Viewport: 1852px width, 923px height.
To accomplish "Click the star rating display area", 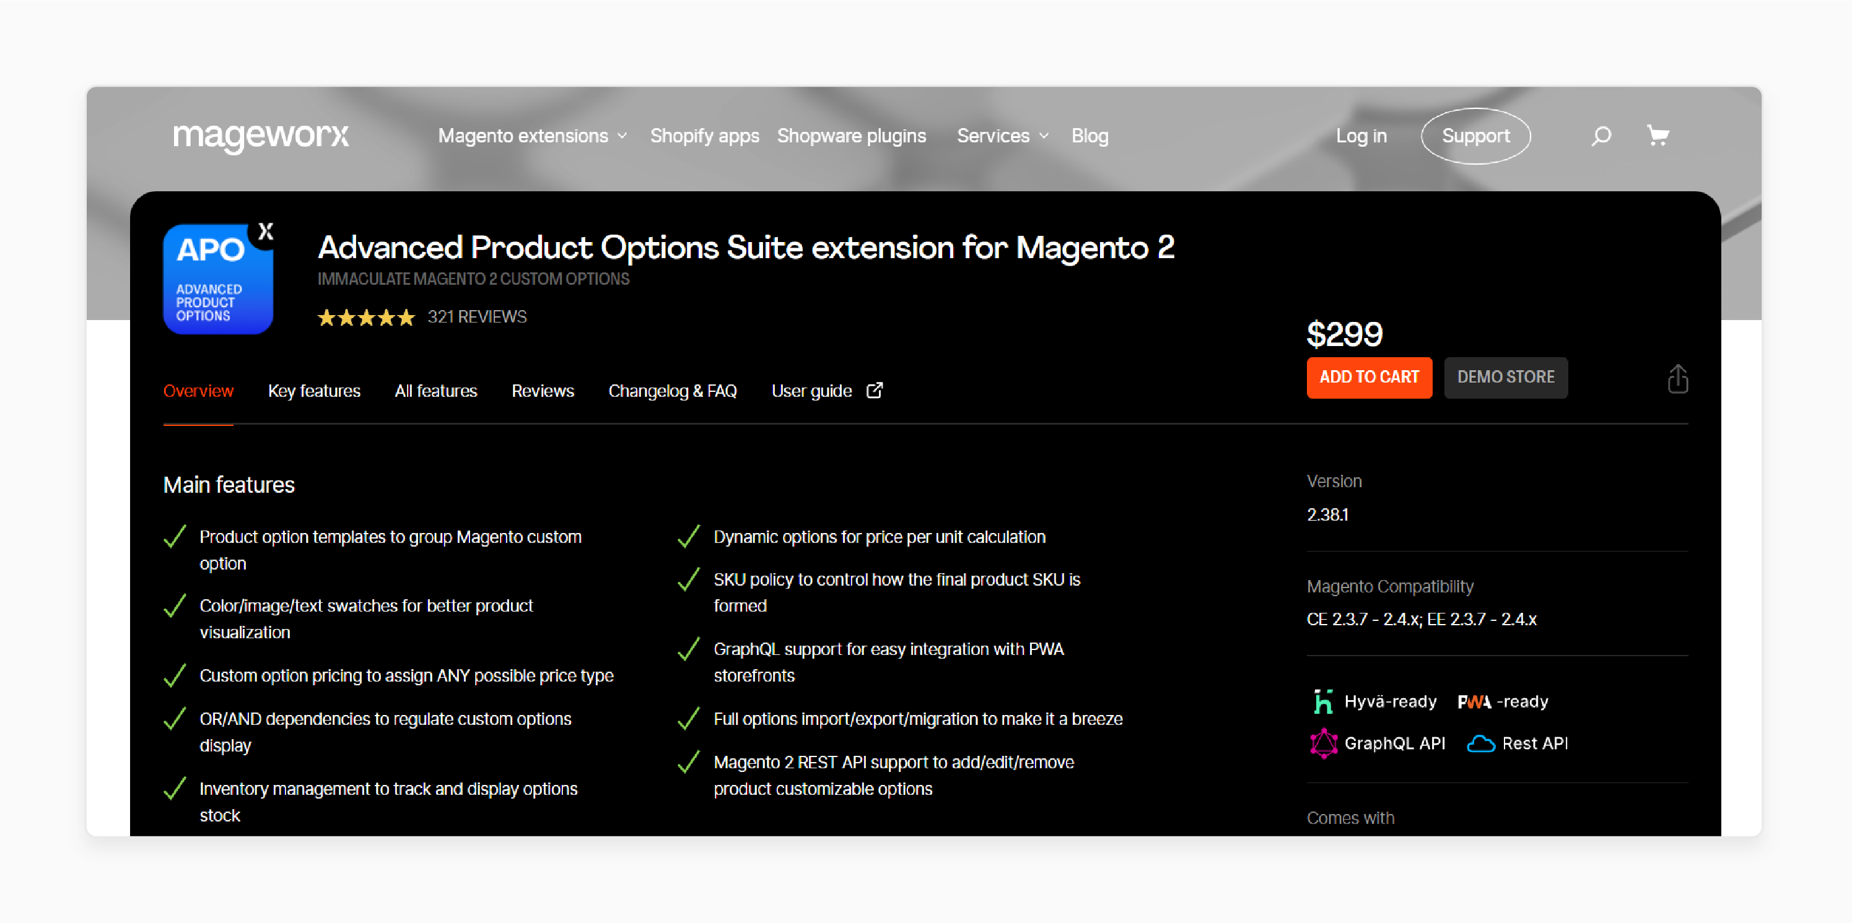I will click(364, 315).
